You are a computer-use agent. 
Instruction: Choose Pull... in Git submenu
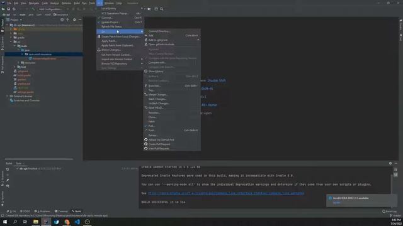172,126
